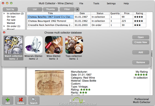Open the Tools menu
This screenshot has width=155, height=106.
(x=96, y=3)
